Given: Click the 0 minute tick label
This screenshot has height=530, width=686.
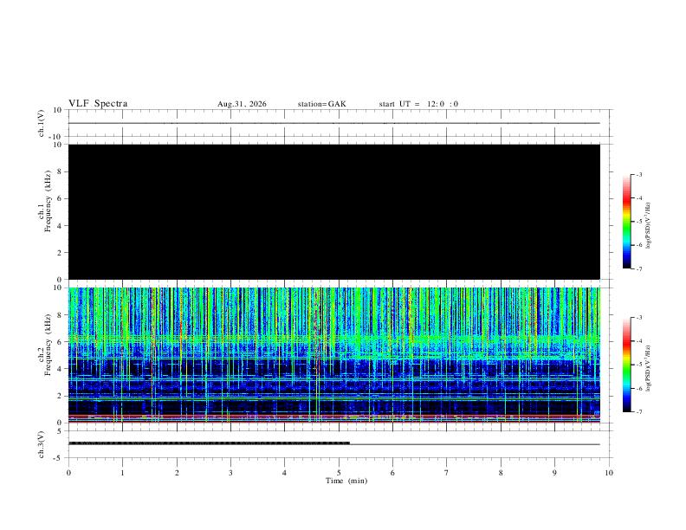Looking at the screenshot, I should coord(68,473).
